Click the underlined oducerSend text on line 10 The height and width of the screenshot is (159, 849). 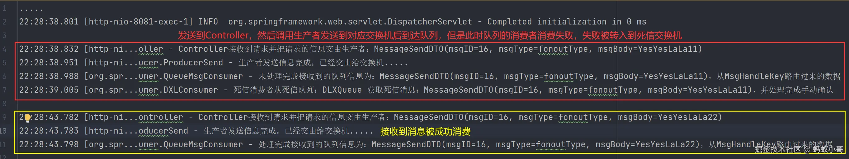click(163, 131)
